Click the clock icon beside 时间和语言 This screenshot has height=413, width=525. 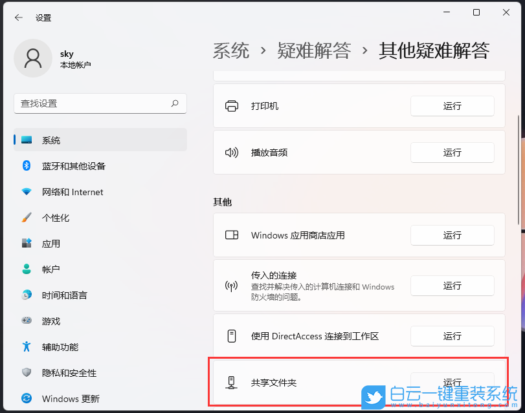[x=26, y=295]
